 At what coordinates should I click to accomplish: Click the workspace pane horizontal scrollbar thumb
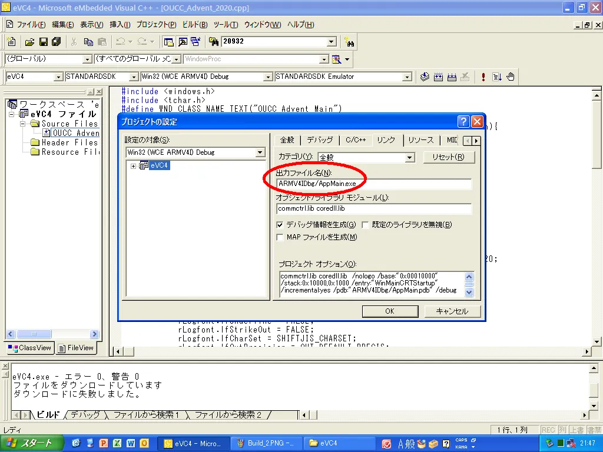tap(34, 334)
